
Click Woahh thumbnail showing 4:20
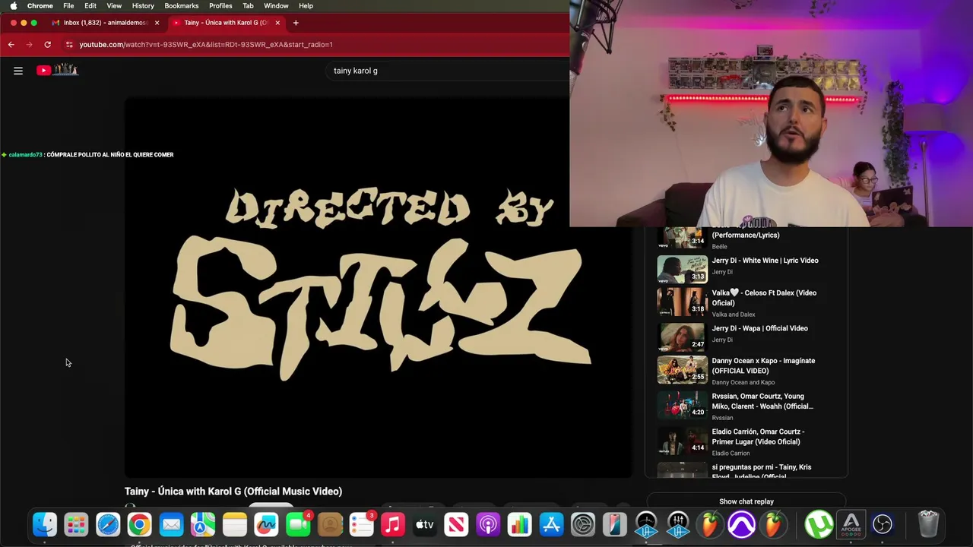[682, 405]
